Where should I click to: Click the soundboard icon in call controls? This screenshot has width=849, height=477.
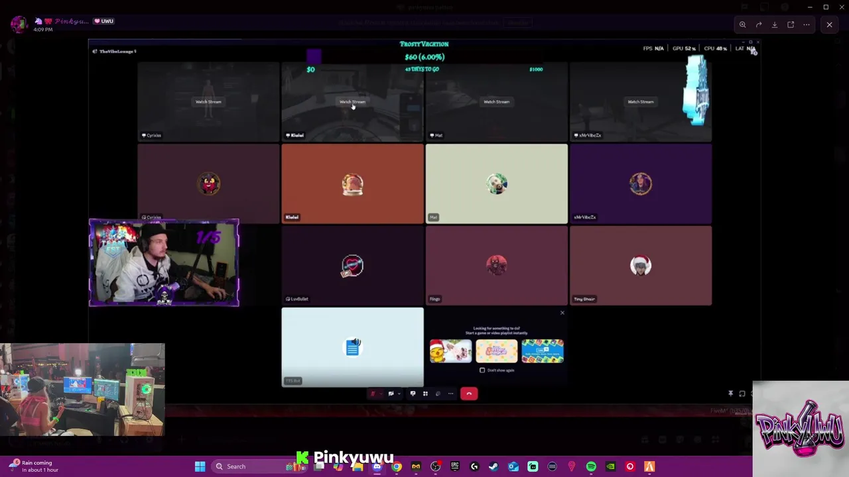[x=438, y=394]
